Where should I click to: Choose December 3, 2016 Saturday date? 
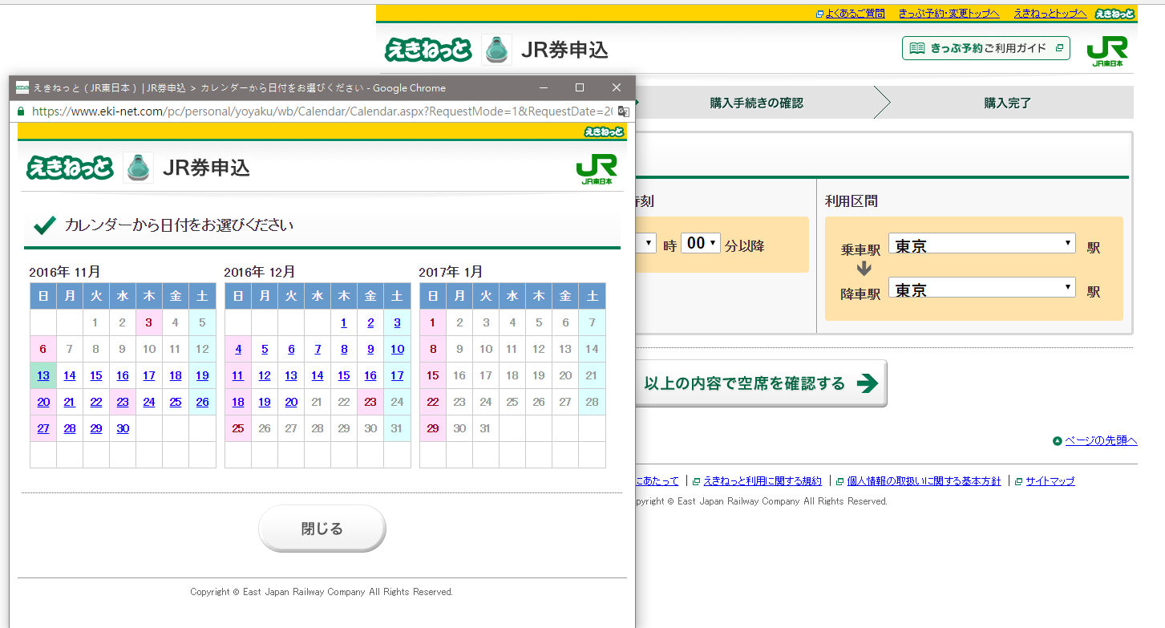(397, 322)
